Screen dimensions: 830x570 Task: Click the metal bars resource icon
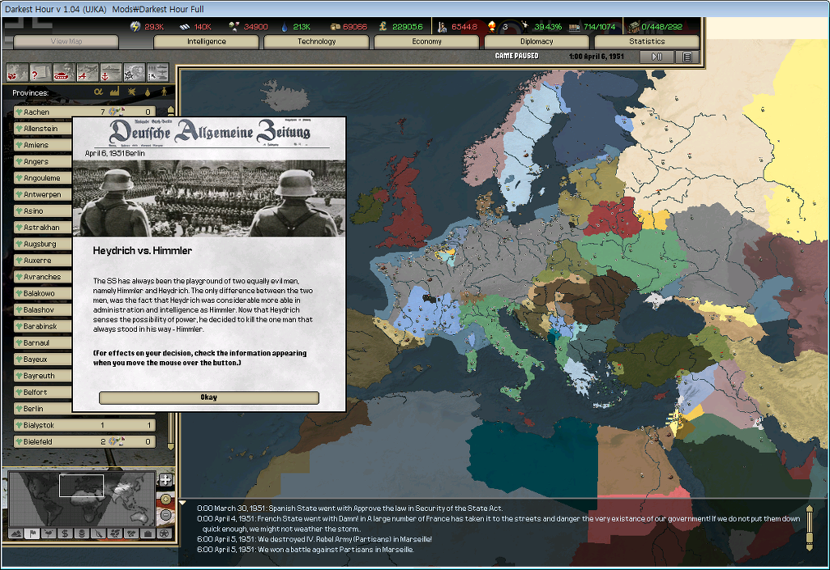tap(185, 27)
